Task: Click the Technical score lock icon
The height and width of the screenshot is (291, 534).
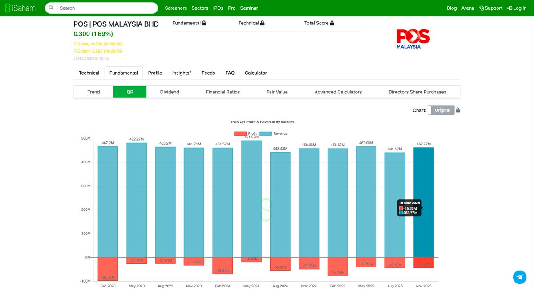Action: pyautogui.click(x=263, y=23)
